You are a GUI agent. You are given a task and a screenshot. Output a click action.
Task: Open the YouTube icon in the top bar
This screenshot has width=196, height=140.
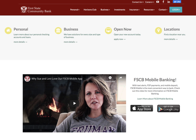(x=158, y=2)
